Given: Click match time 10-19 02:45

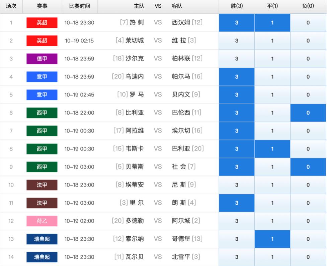Looking at the screenshot, I should [x=79, y=95].
